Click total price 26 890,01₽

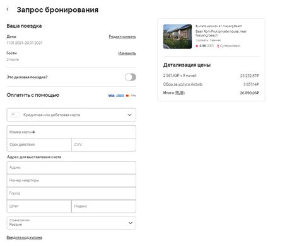(x=249, y=92)
